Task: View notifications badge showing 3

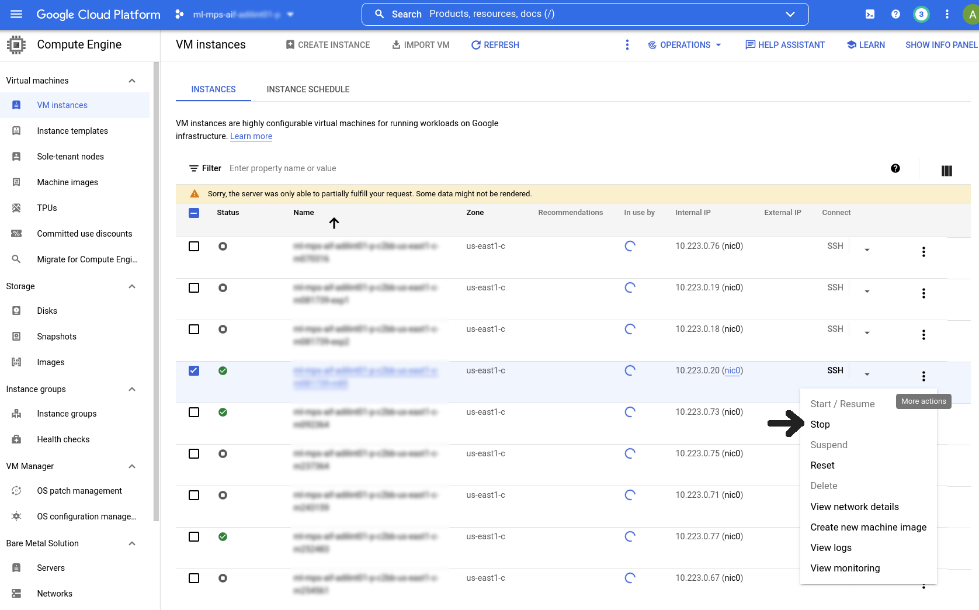Action: point(921,14)
